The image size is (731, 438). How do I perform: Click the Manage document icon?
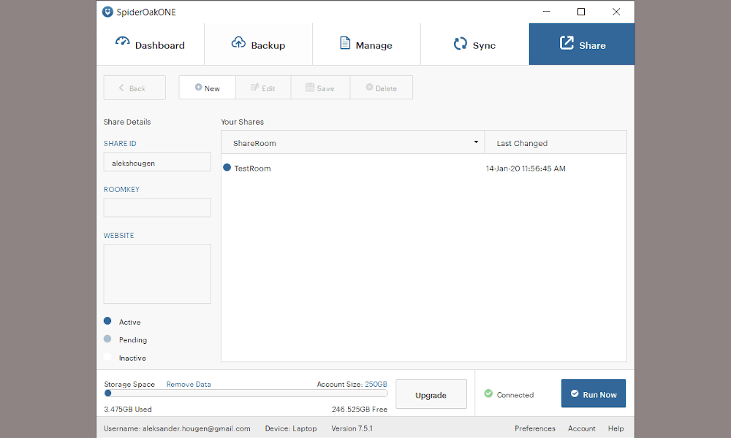pos(345,43)
